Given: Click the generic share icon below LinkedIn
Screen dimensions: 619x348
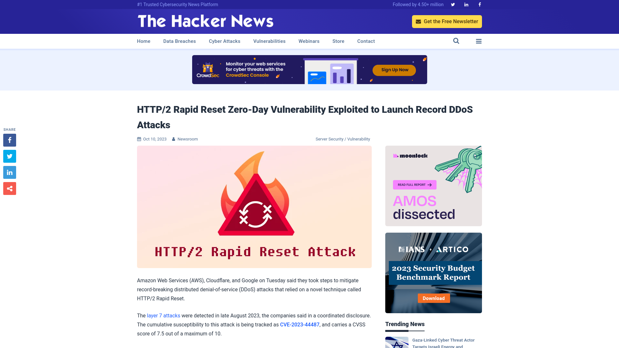Looking at the screenshot, I should 9,188.
